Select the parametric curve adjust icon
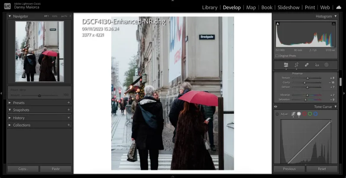This screenshot has width=346, height=178. click(x=293, y=114)
